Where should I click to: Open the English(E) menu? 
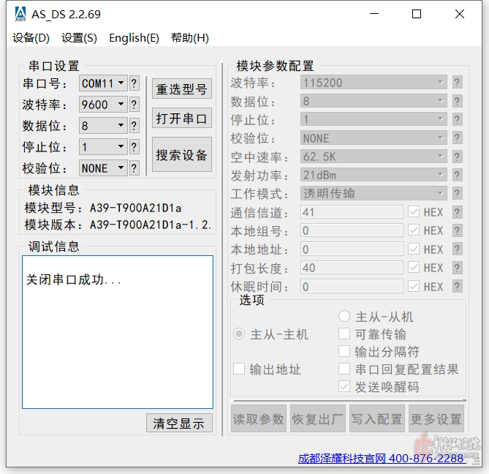pos(134,38)
